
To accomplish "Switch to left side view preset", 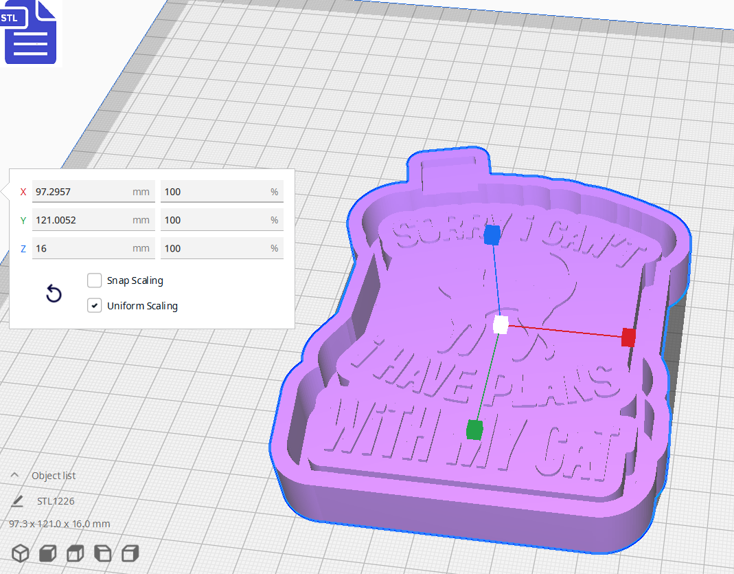I will click(x=102, y=553).
